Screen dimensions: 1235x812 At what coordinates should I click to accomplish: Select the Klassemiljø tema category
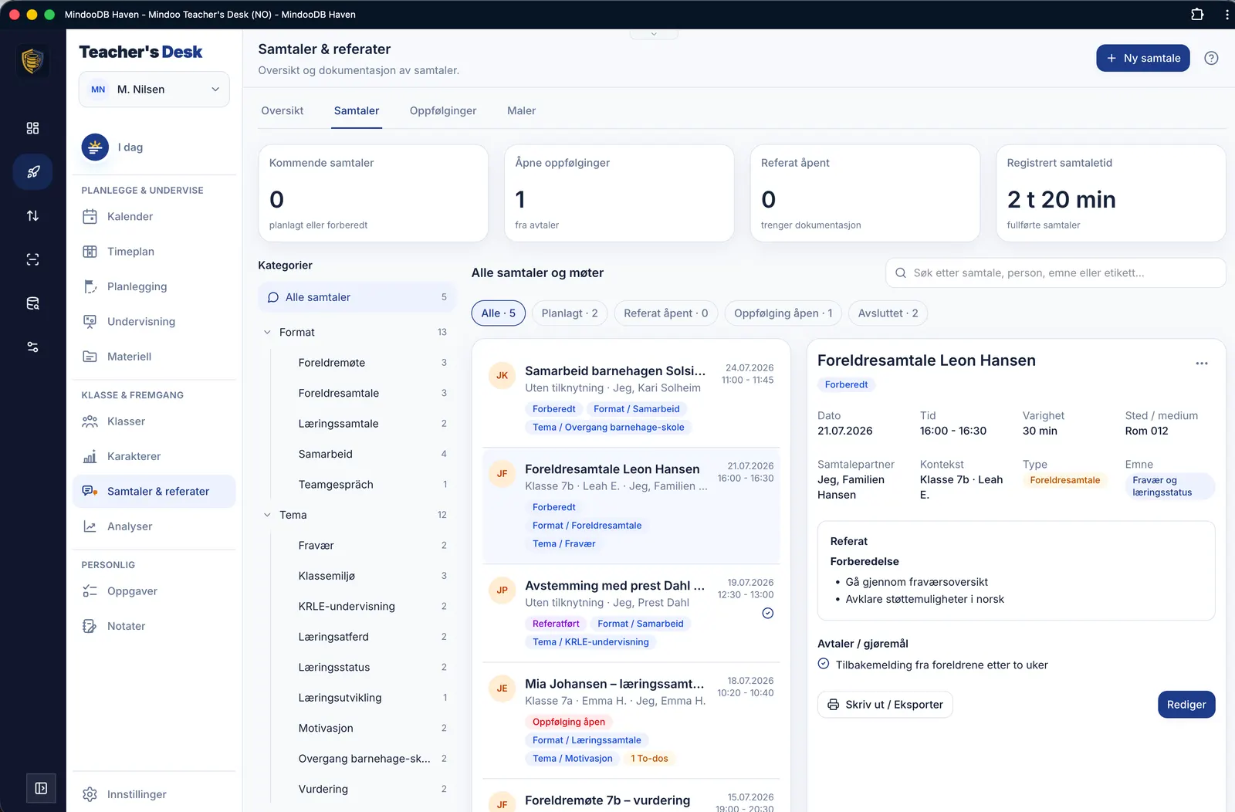[x=363, y=576]
